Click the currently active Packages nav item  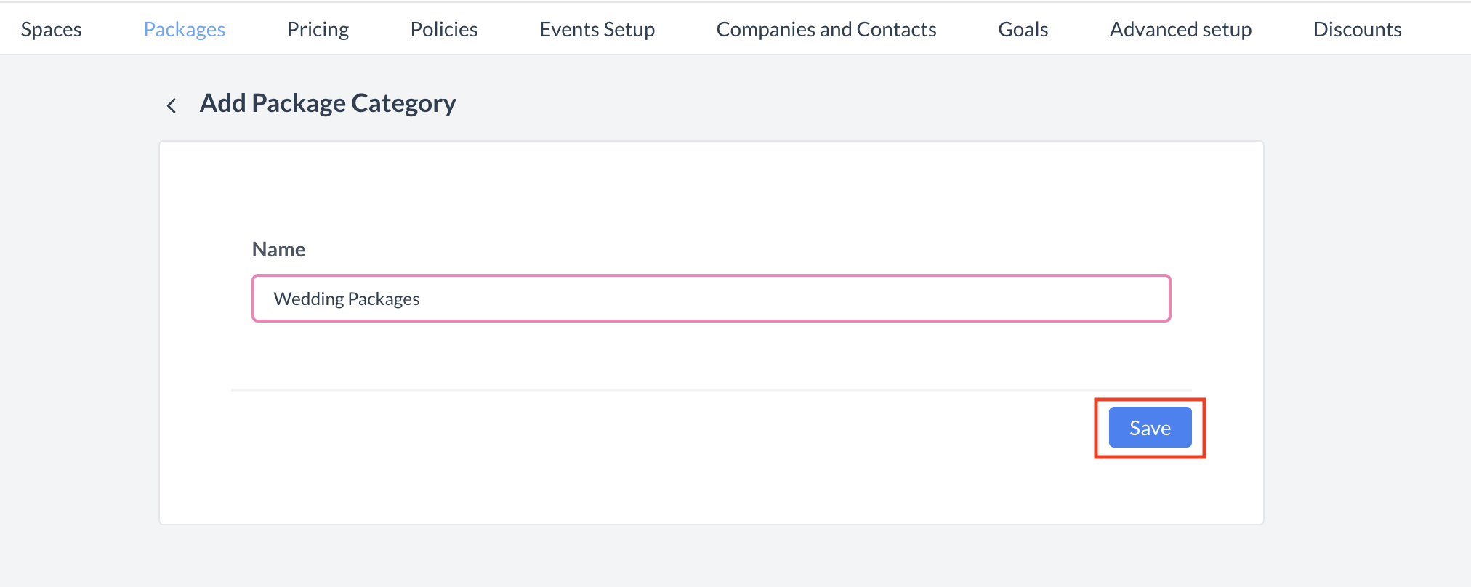click(x=183, y=29)
